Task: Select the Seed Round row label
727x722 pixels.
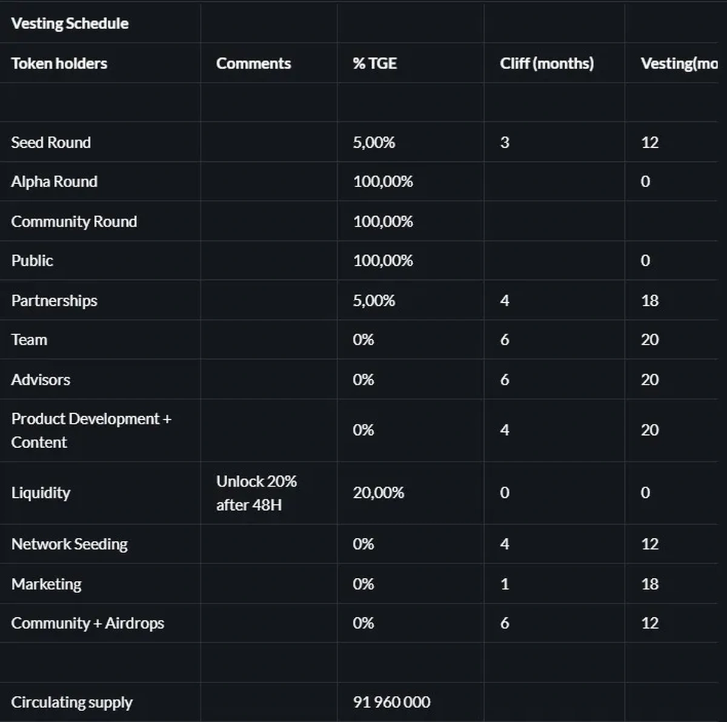Action: click(x=51, y=142)
